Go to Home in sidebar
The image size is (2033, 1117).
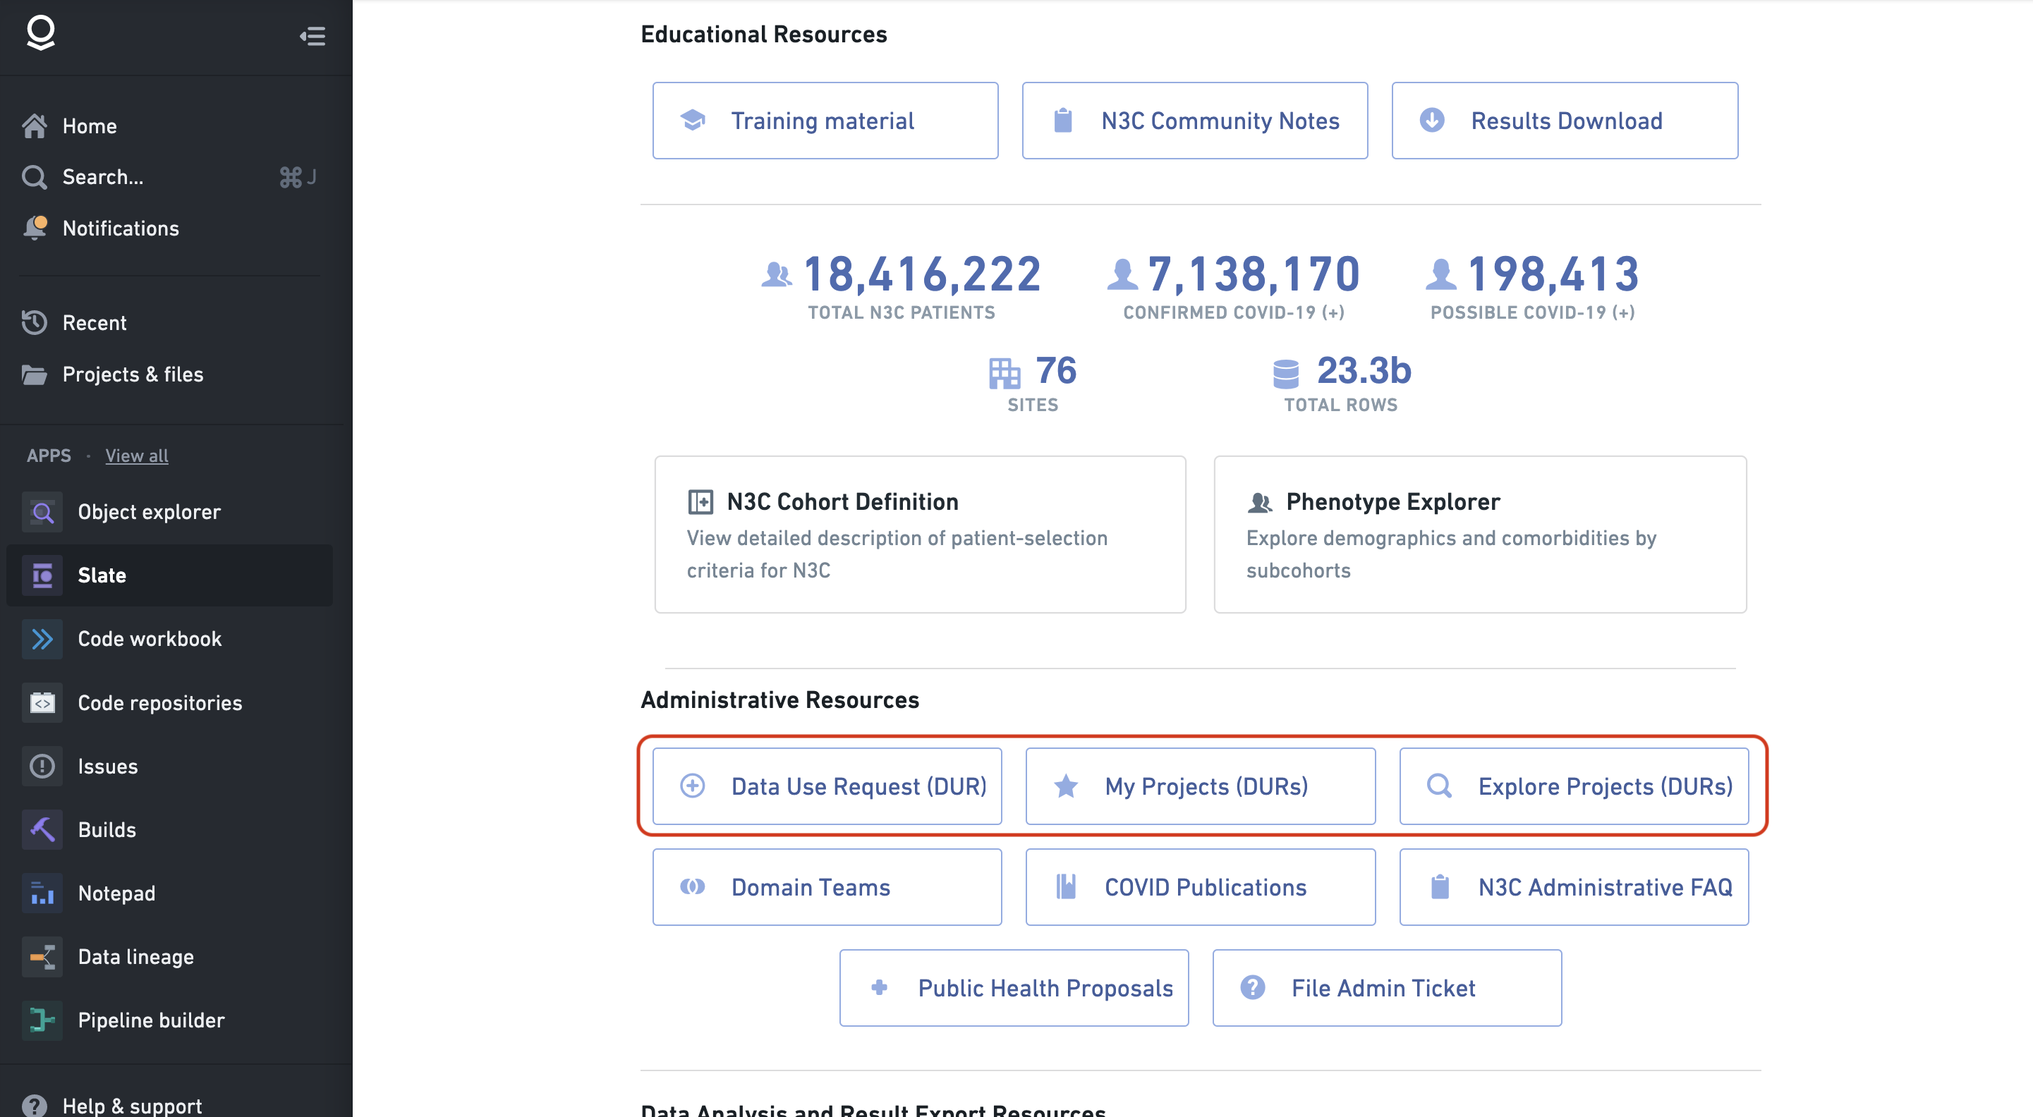click(x=88, y=126)
